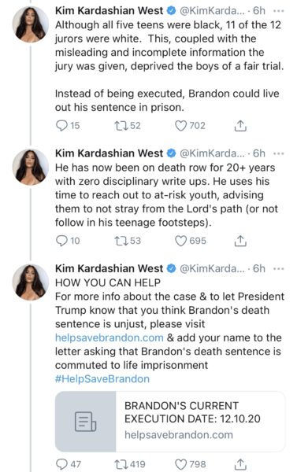The image size is (297, 472).
Task: Open more options on the HOW YOU CAN HELP tweet
Action: [278, 268]
